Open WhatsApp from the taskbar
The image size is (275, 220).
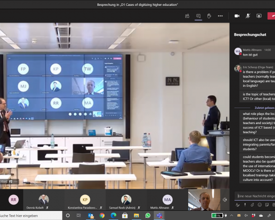click(x=148, y=216)
